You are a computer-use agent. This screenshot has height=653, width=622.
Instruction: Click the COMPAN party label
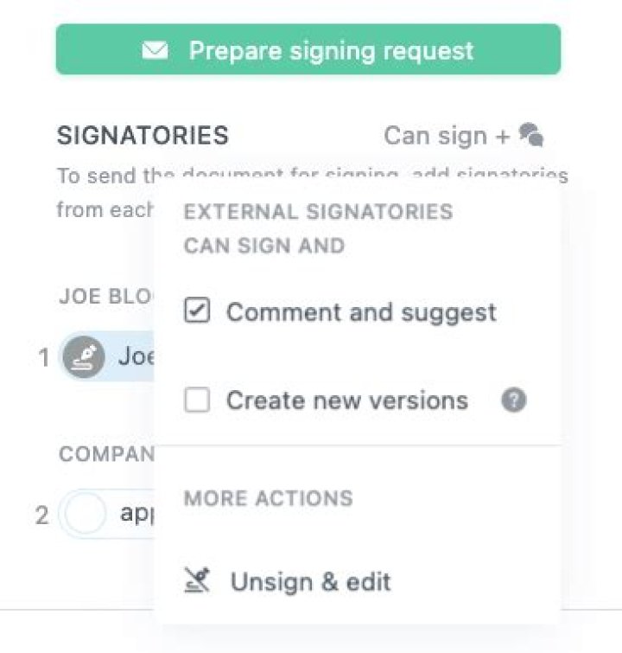(105, 454)
